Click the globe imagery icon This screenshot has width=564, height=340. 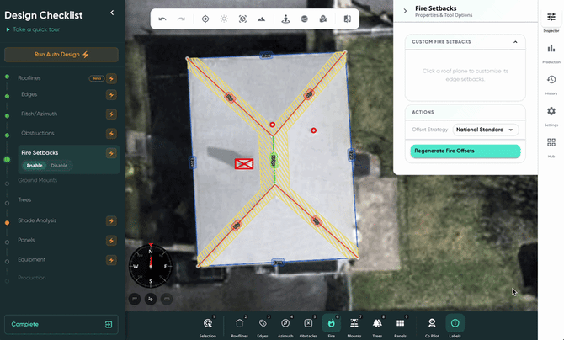304,19
